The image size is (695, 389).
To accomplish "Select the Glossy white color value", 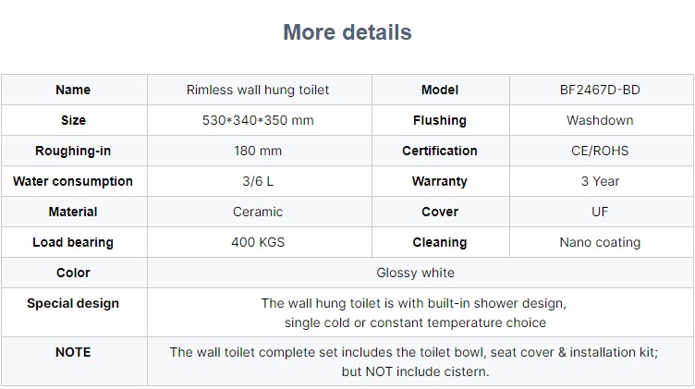I will click(415, 273).
